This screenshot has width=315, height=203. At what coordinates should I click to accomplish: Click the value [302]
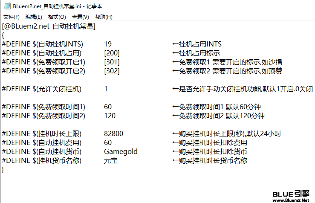point(112,71)
